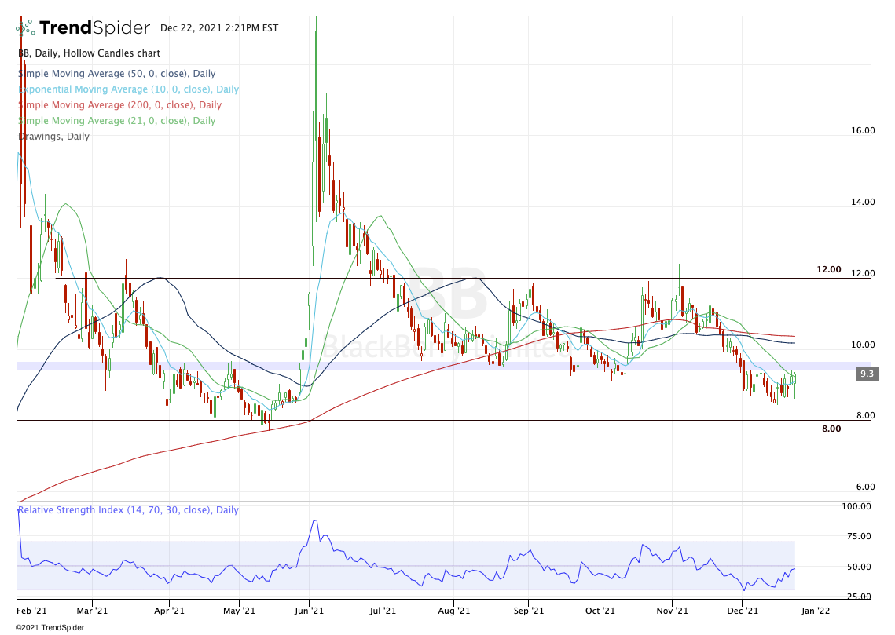Click the TrendSpider wordmark text
The width and height of the screenshot is (895, 635).
94,28
